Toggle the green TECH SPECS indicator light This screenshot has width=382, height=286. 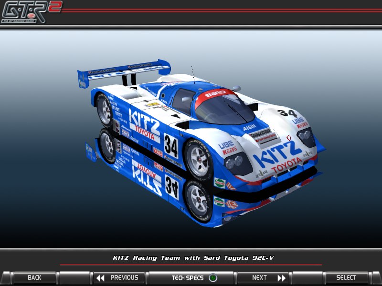(x=212, y=278)
